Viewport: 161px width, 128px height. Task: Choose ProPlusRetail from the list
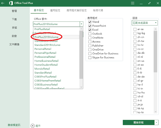point(56,29)
